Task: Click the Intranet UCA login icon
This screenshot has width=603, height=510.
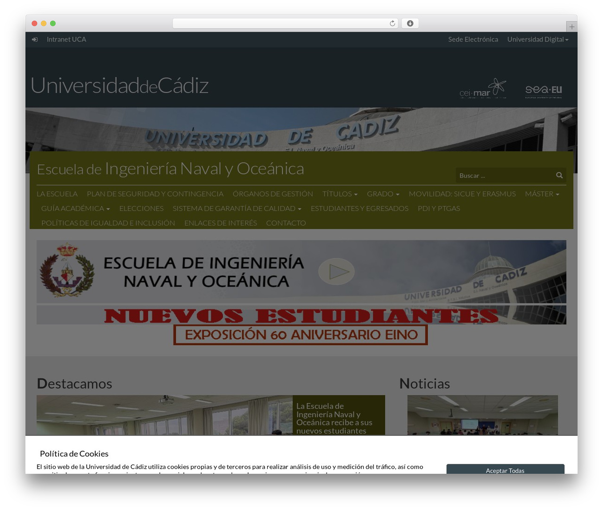Action: point(35,40)
